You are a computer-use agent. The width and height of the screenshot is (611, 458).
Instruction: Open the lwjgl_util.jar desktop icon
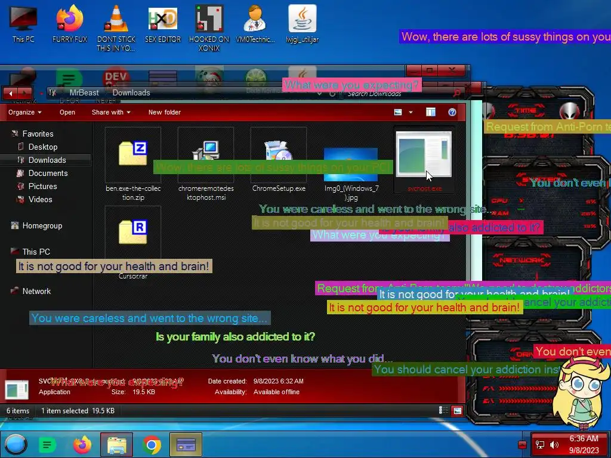click(302, 23)
